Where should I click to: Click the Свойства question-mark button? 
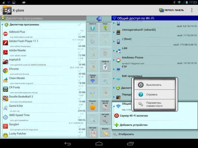pyautogui.click(x=105, y=66)
